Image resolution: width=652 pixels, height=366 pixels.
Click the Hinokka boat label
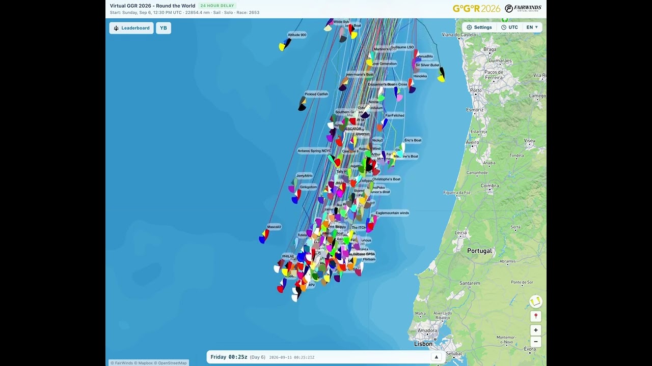[x=420, y=76]
